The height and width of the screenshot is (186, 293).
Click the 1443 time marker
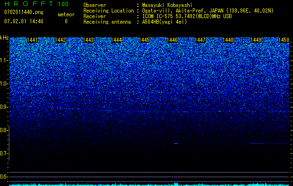click(x=88, y=40)
